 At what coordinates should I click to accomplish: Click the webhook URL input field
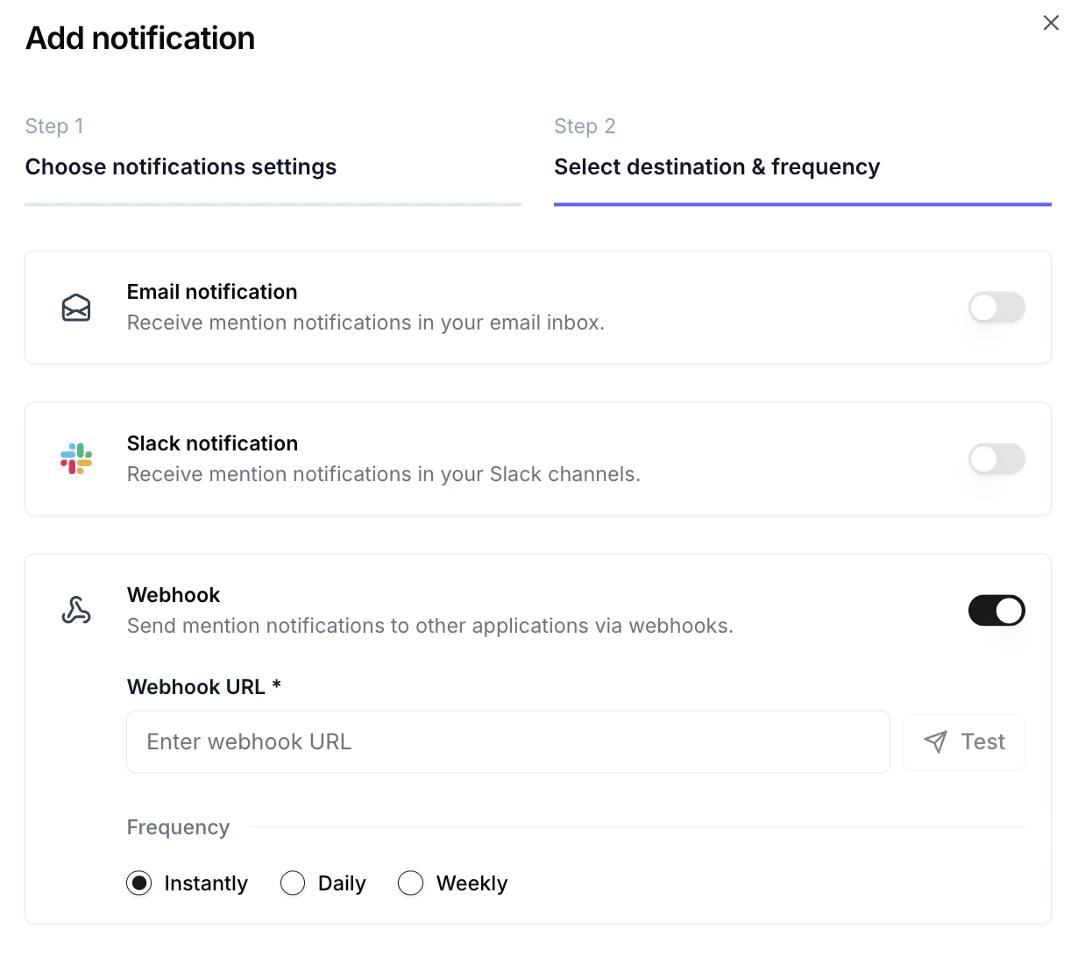[x=508, y=741]
